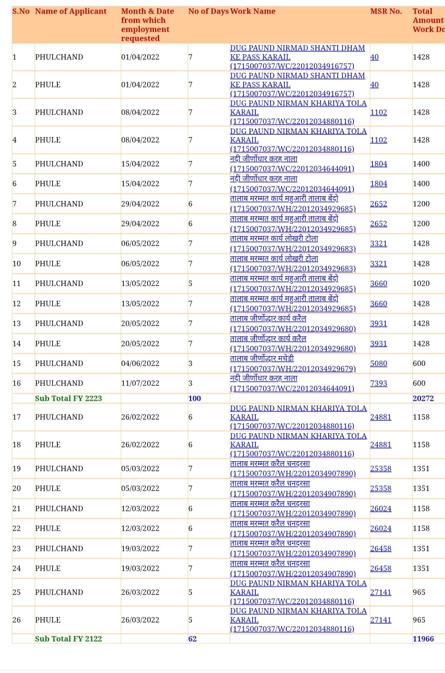445x673 pixels.
Task: Open work name link for S.No 16
Action: [x=292, y=383]
